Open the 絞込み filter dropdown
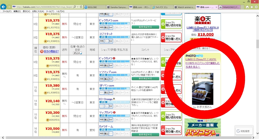259x139 pixels. [x=77, y=53]
